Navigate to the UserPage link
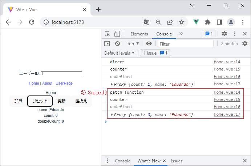Viewport: 251px width, 166px height. coord(64,83)
